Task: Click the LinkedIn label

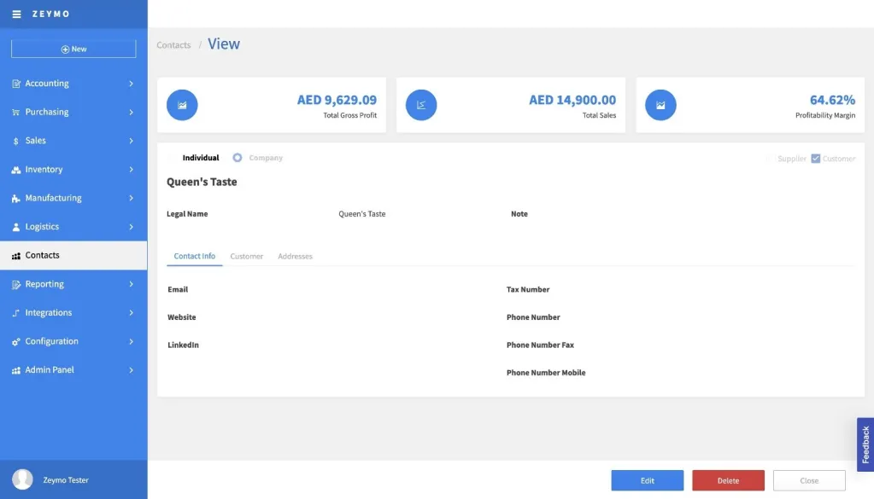Action: click(x=184, y=345)
